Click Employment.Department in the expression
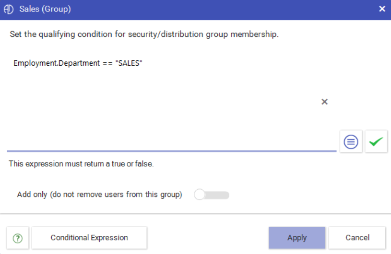 (57, 63)
